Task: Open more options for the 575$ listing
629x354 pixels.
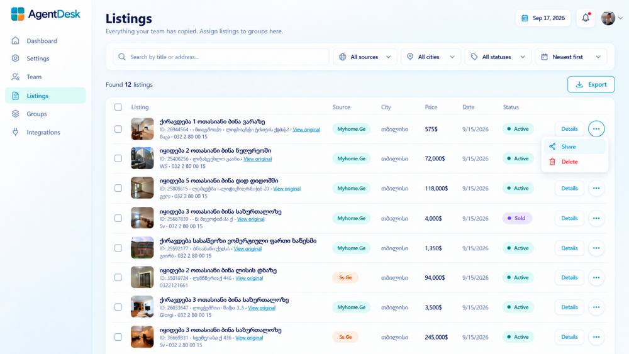Action: click(x=596, y=129)
